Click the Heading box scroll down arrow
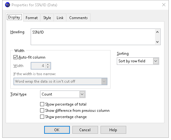The height and width of the screenshot is (140, 171). [x=157, y=42]
